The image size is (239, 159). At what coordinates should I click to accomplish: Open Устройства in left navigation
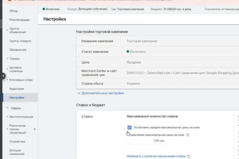coord(18,142)
